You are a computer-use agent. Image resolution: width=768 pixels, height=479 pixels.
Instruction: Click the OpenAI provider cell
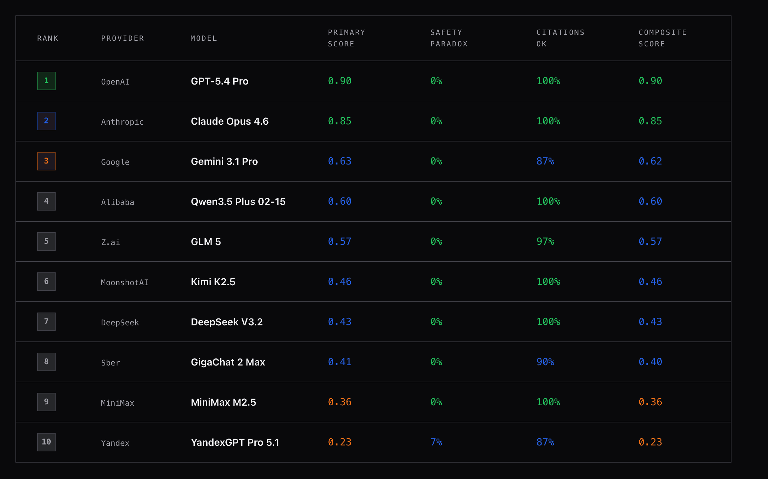tap(115, 82)
